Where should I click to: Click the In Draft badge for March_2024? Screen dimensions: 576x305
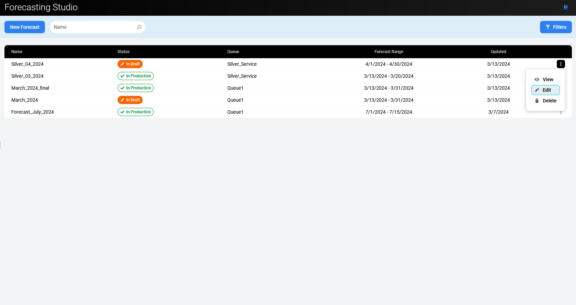coord(130,100)
